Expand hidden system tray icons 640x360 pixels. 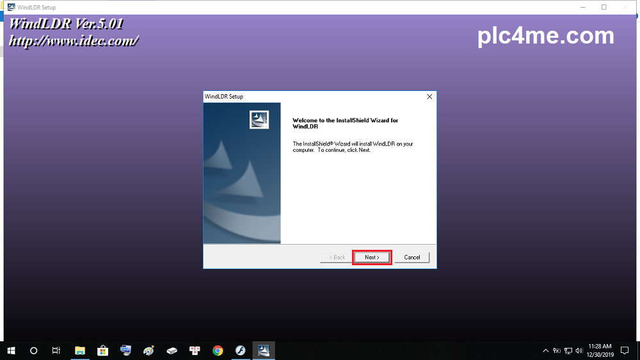[x=546, y=350]
